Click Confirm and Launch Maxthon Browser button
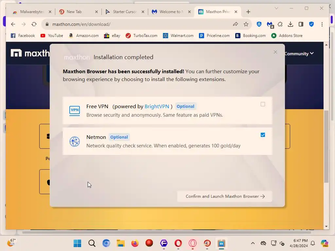 click(x=225, y=196)
